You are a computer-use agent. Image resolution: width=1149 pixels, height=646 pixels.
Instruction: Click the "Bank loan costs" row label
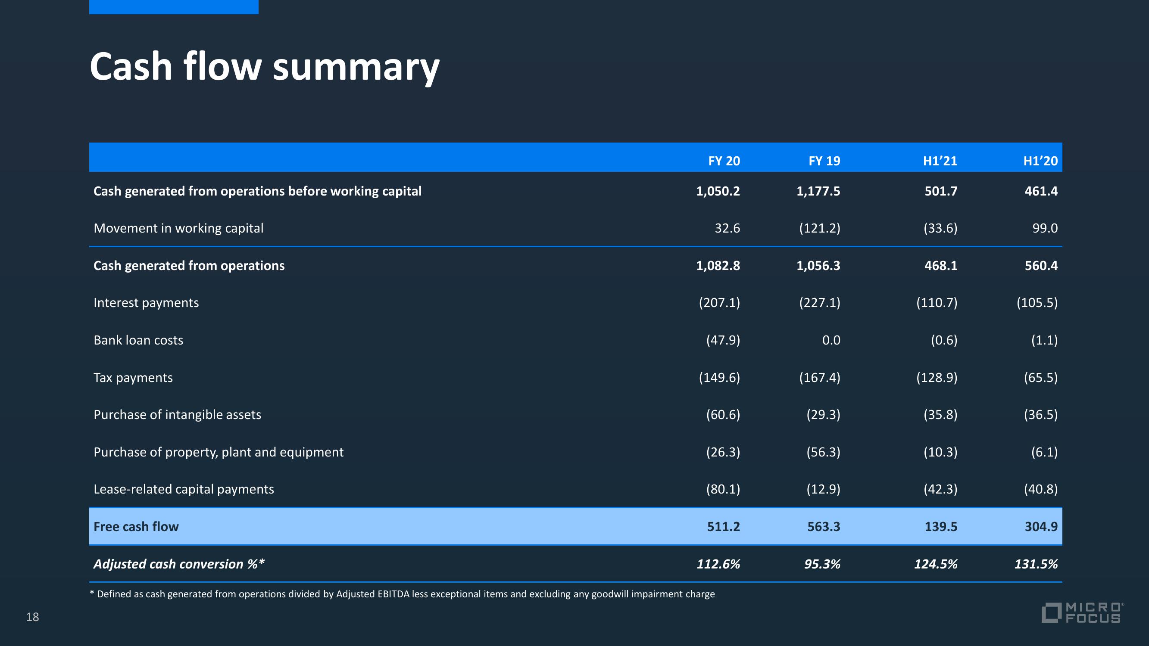point(138,340)
